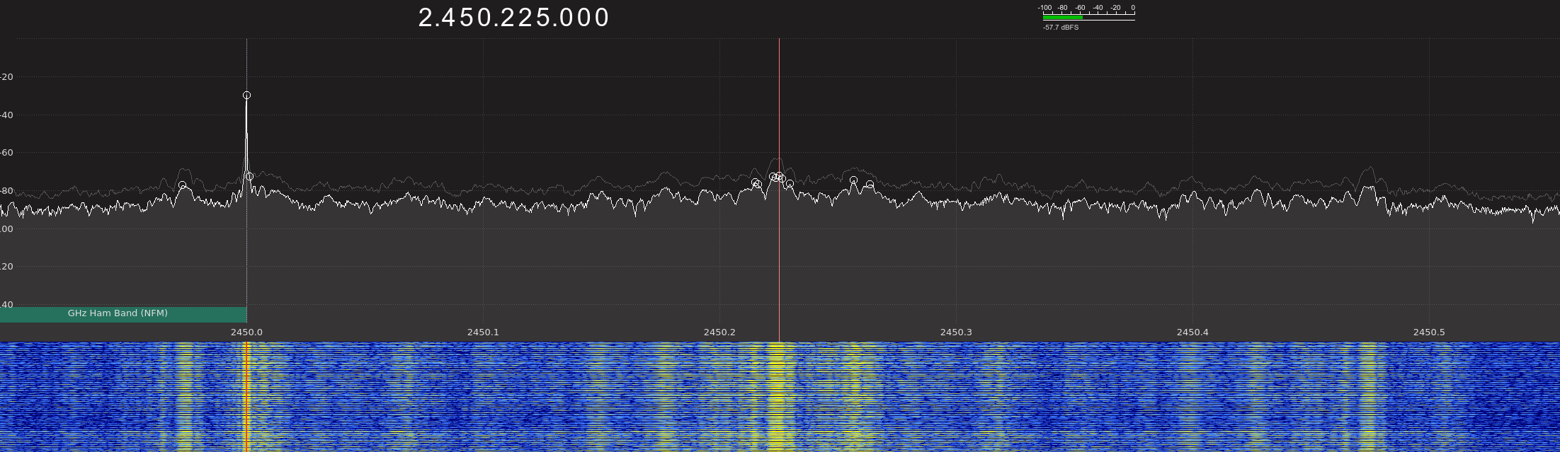Image resolution: width=1560 pixels, height=452 pixels.
Task: Select the leftmost peak marker circle in the spectrum
Action: pos(182,185)
